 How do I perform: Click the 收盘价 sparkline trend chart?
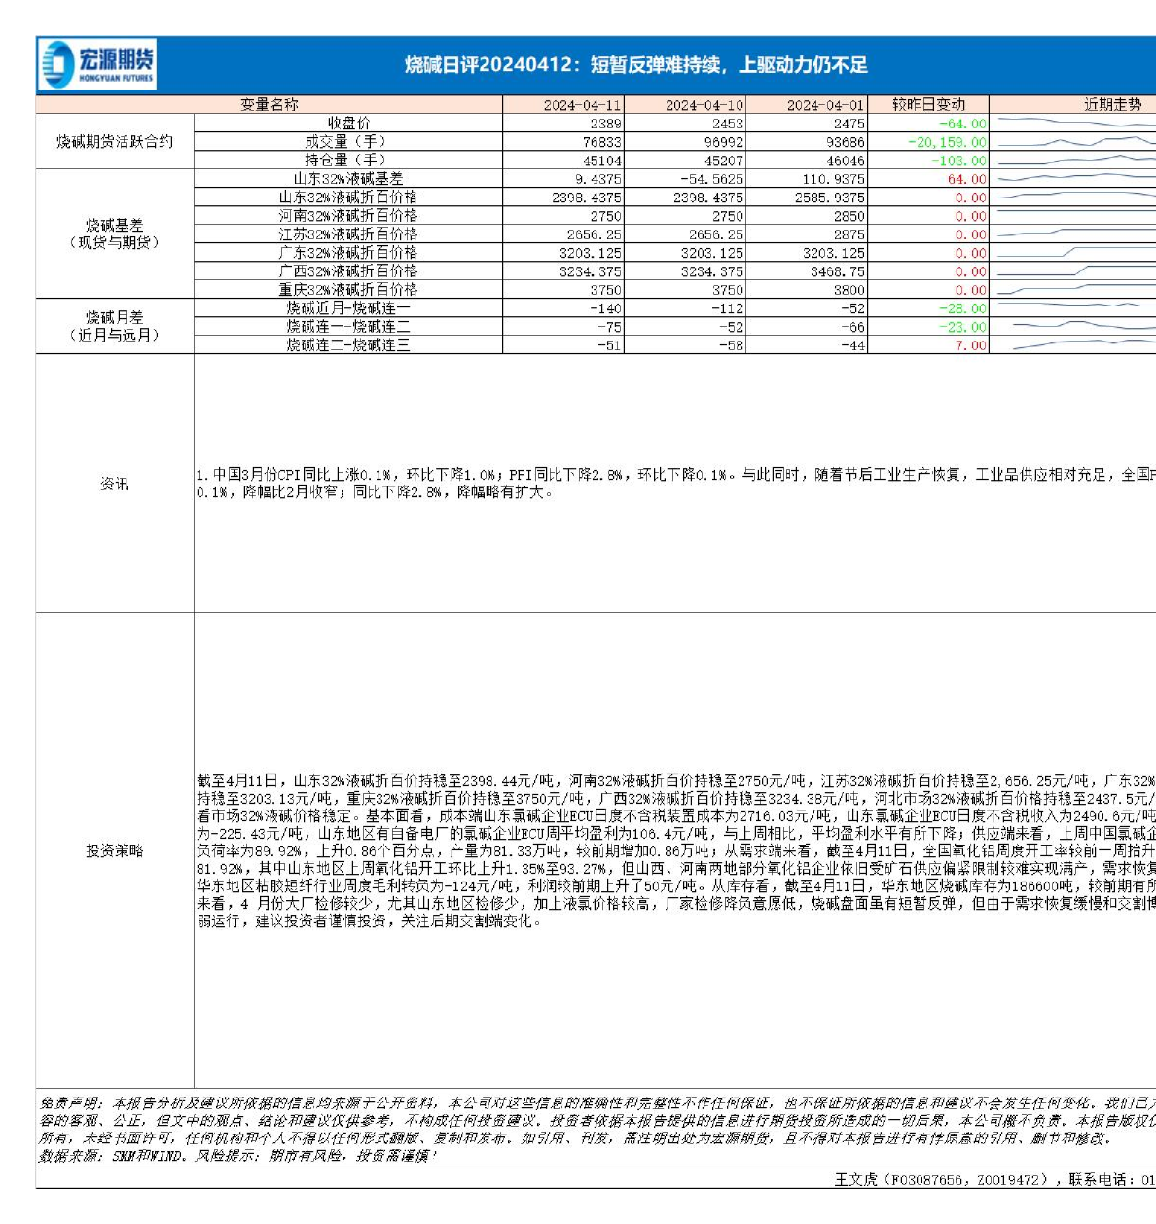tap(1075, 123)
